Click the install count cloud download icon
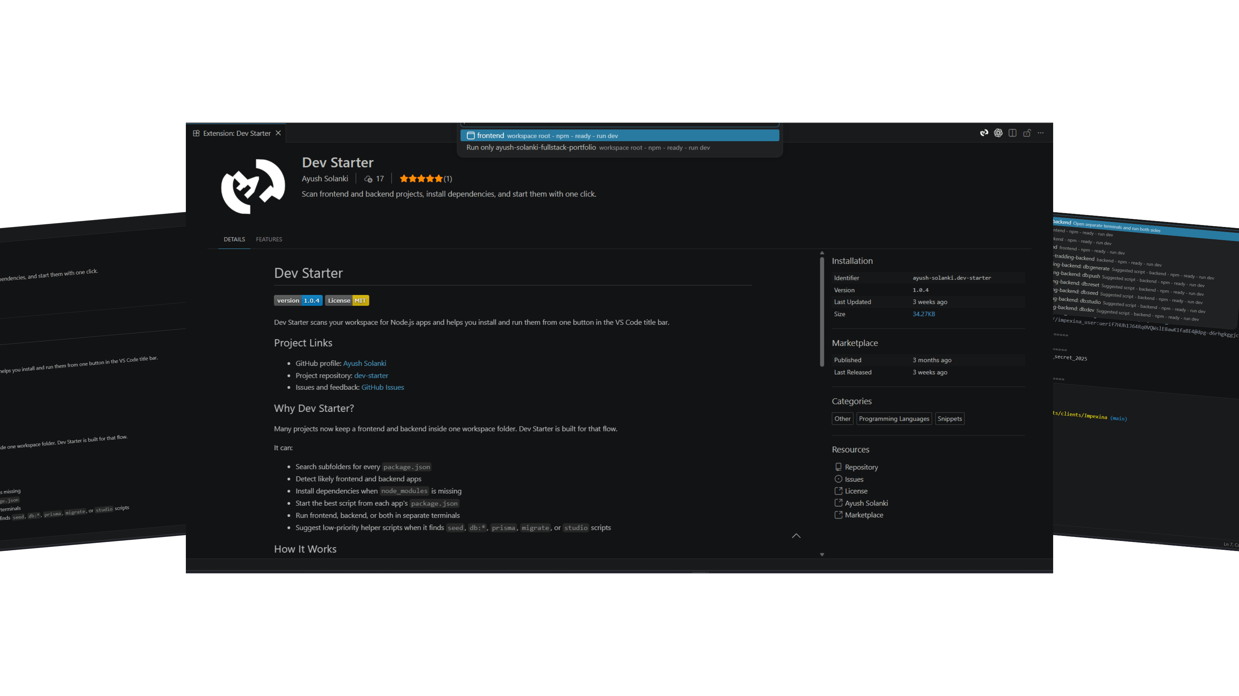Viewport: 1239px width, 696px height. click(x=369, y=179)
